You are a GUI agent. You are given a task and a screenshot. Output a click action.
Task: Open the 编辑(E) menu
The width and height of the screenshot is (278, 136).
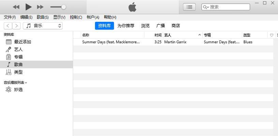click(27, 17)
